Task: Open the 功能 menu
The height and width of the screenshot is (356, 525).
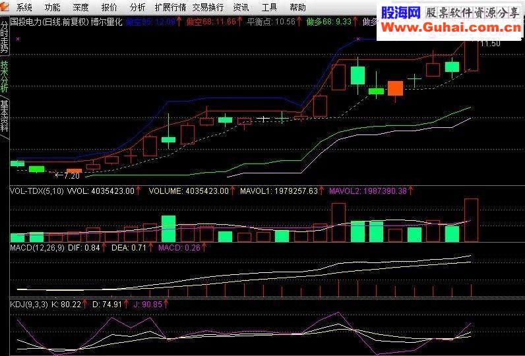Action: click(x=53, y=7)
